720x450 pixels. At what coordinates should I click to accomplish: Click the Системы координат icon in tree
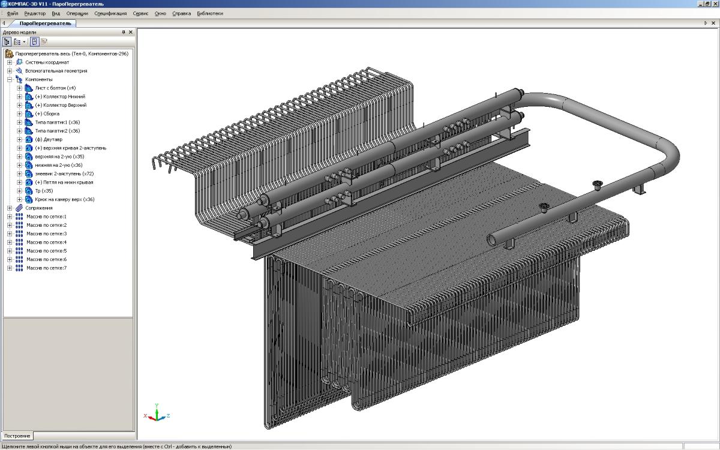click(x=19, y=62)
